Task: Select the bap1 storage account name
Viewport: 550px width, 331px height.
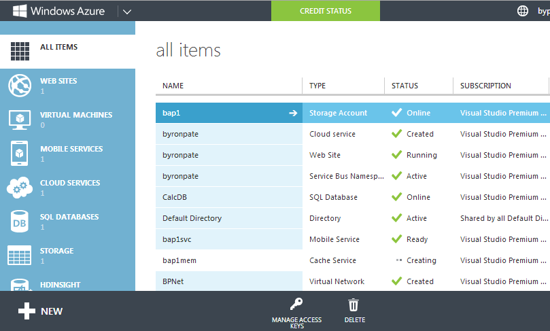Action: coord(171,113)
